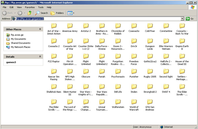Open the Back history dropdown arrow
198x129 pixels.
[15, 13]
